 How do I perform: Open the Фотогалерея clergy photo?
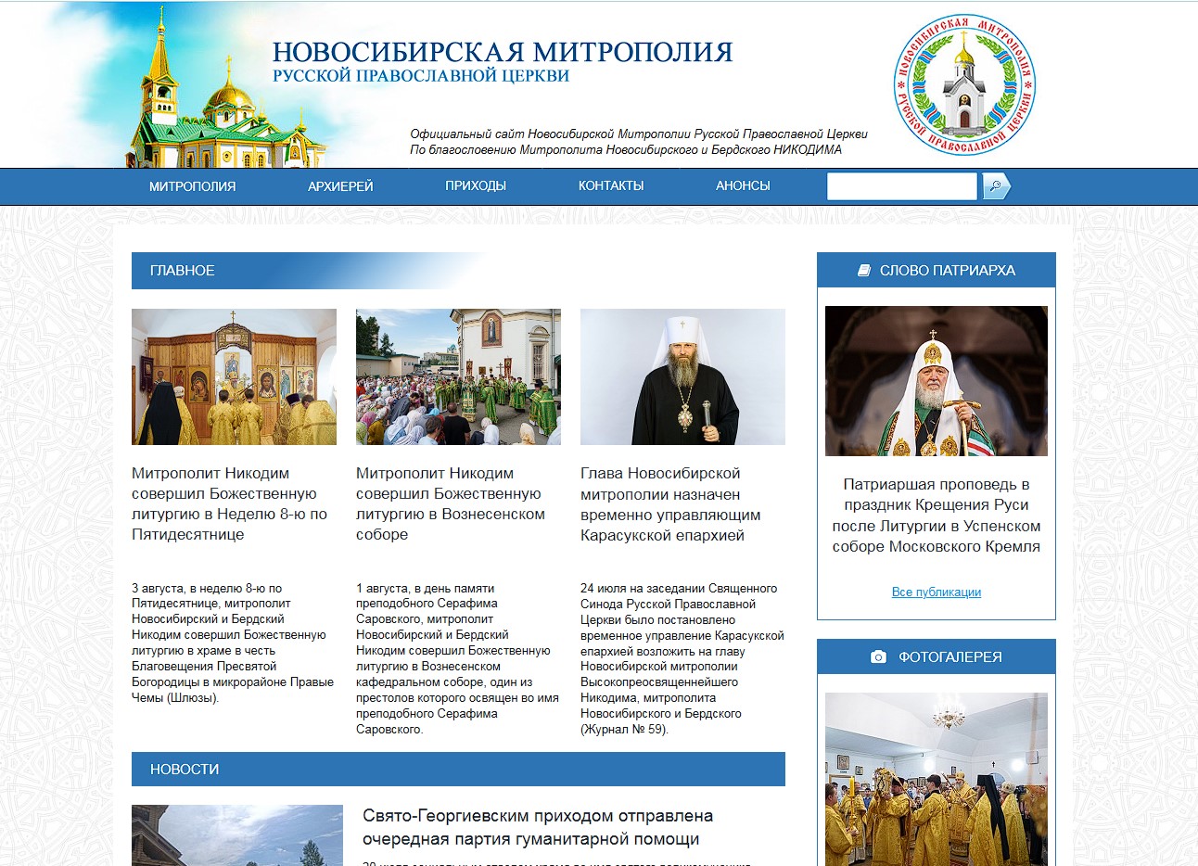937,779
